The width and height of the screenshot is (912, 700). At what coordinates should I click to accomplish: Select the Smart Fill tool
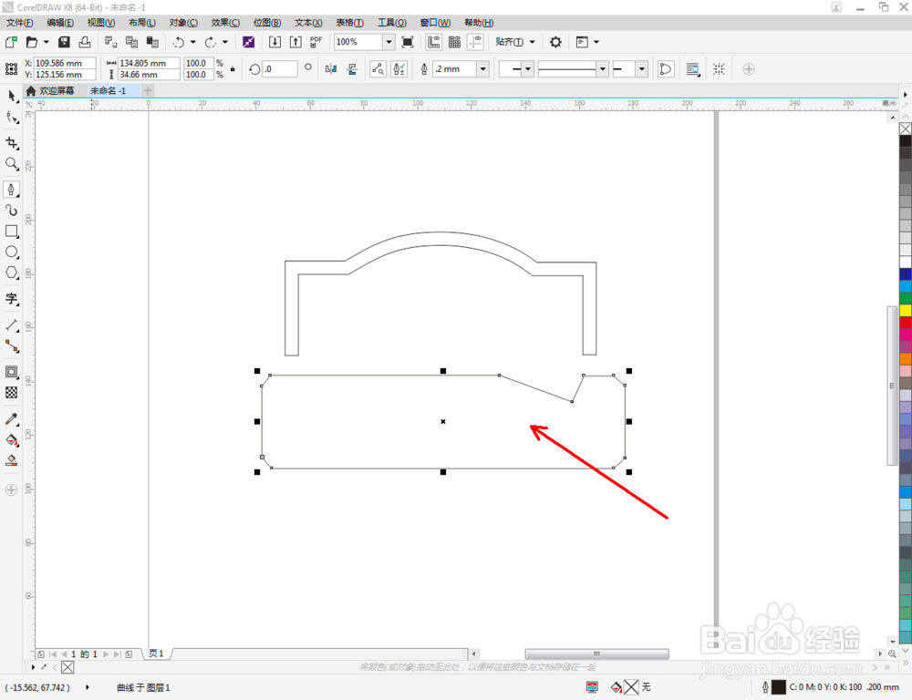click(x=12, y=461)
